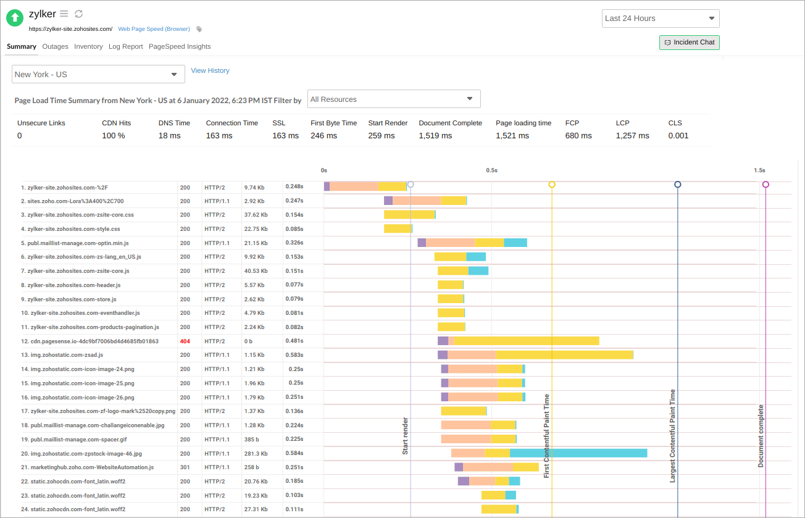This screenshot has width=805, height=518.
Task: Click the View History link
Action: (x=210, y=70)
